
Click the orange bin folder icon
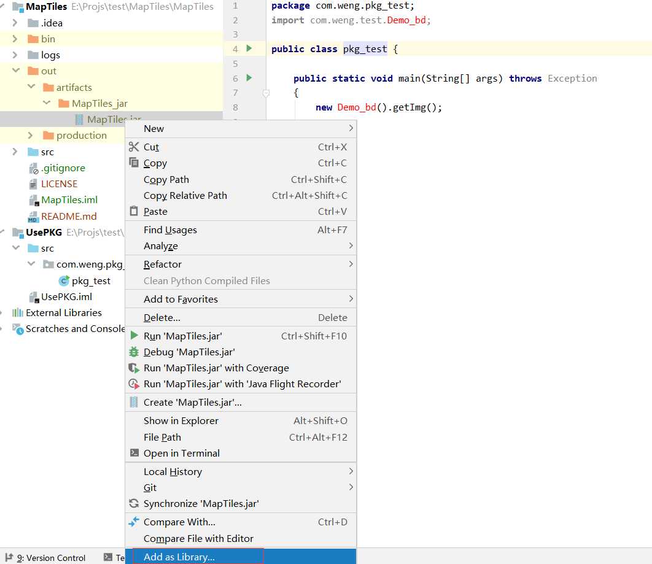point(33,39)
